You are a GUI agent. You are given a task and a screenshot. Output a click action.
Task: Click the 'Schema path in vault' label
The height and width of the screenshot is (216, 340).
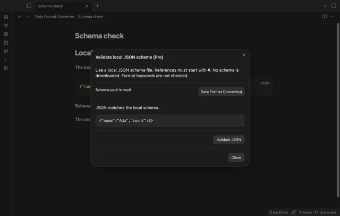tap(113, 90)
